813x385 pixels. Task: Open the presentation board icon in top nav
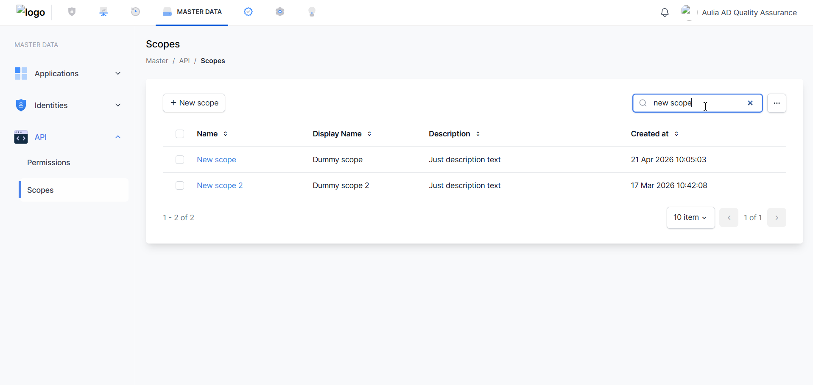point(104,12)
